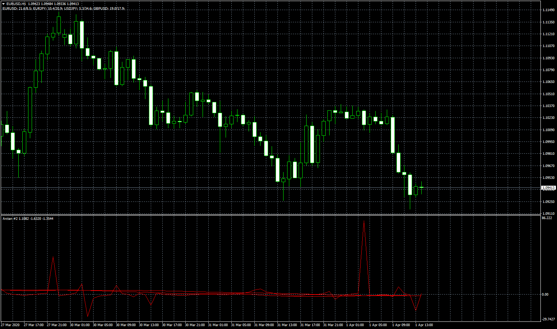
Task: Click the 1.10090 price axis label
Action: tap(548, 130)
